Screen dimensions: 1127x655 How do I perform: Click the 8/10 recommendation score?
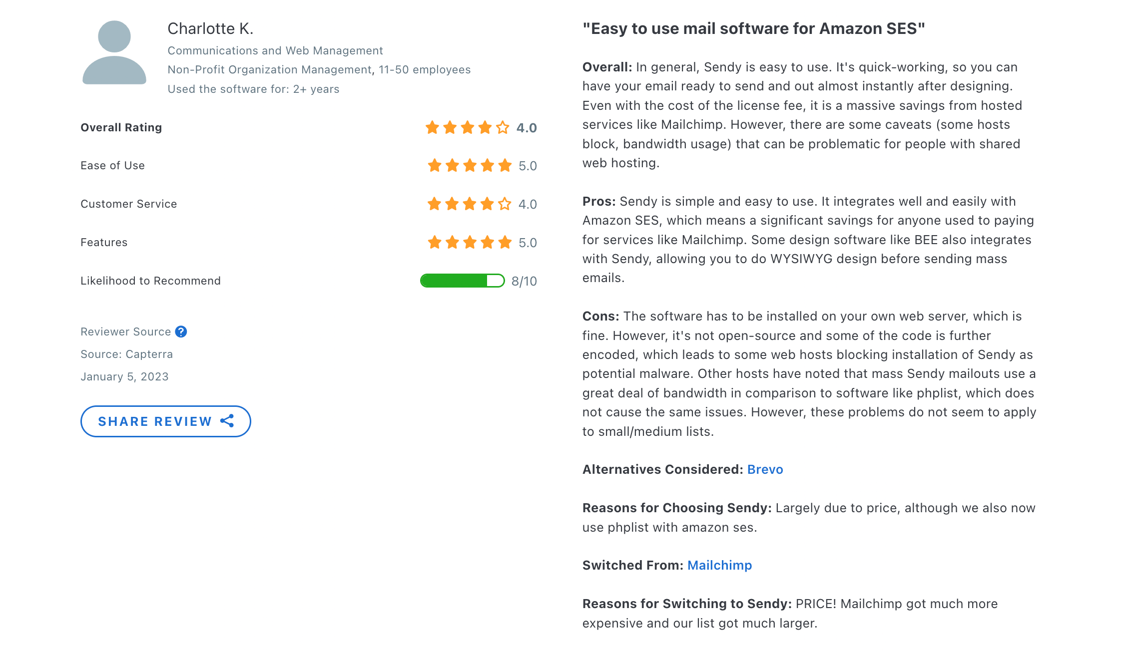coord(524,281)
